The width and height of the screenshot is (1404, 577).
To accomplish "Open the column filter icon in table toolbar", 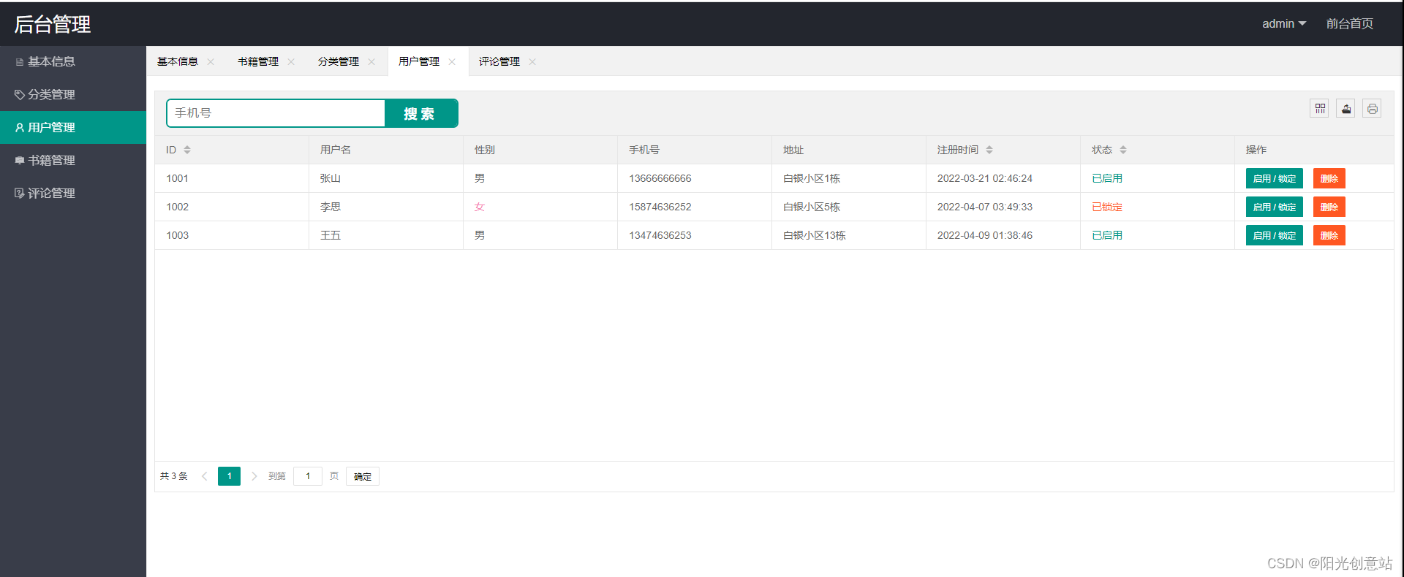I will click(x=1319, y=109).
